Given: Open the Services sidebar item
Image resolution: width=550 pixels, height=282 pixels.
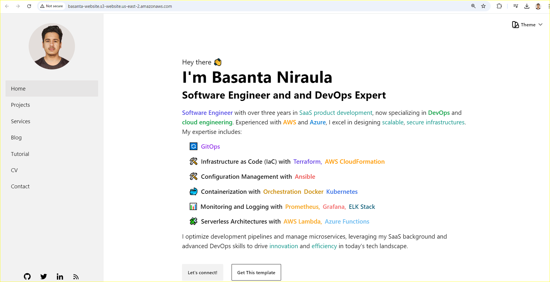Looking at the screenshot, I should (x=21, y=121).
